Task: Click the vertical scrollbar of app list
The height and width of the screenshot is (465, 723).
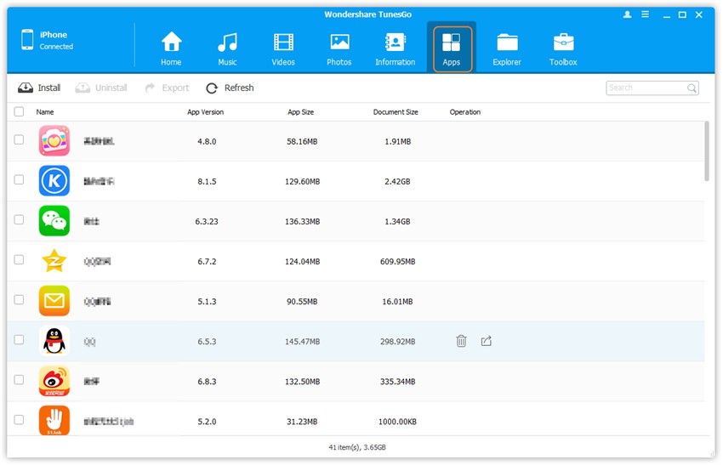Action: (x=707, y=150)
